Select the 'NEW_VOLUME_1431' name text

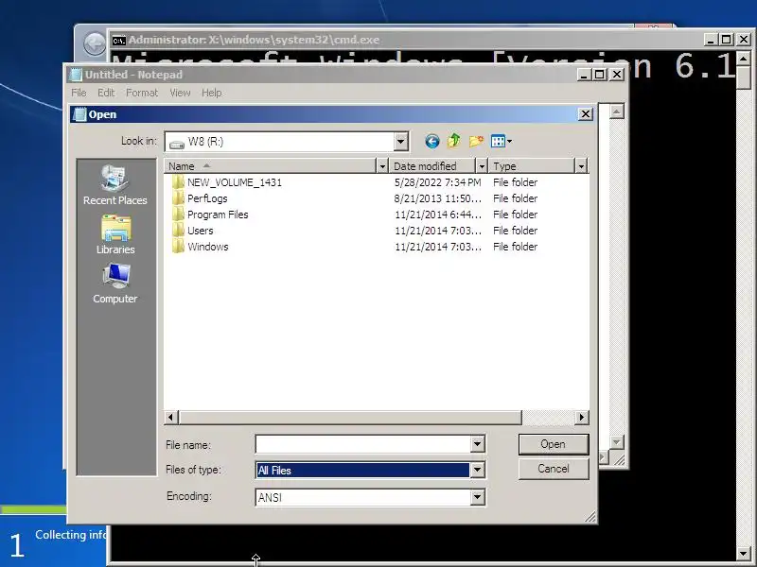[x=235, y=182]
